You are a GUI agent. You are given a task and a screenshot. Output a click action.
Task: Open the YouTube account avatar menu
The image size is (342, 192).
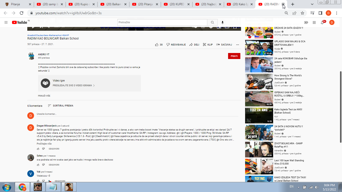(x=332, y=22)
